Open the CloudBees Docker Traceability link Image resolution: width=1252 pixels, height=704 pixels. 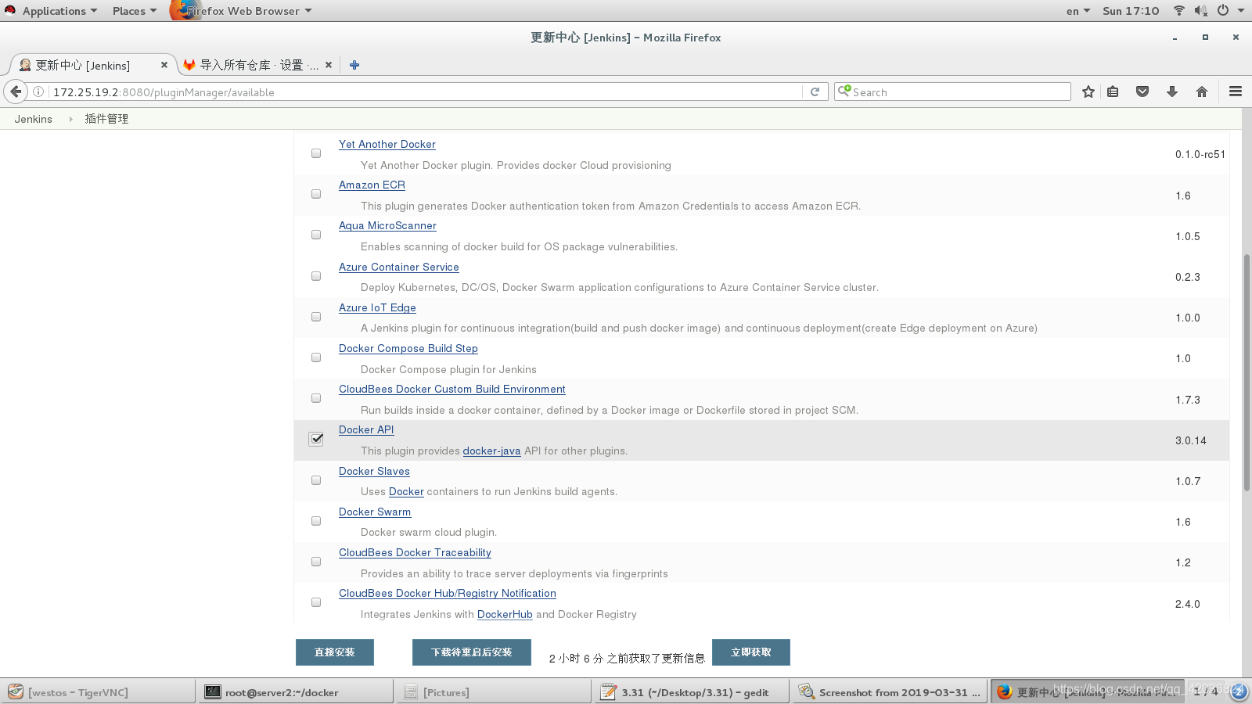pyautogui.click(x=415, y=552)
